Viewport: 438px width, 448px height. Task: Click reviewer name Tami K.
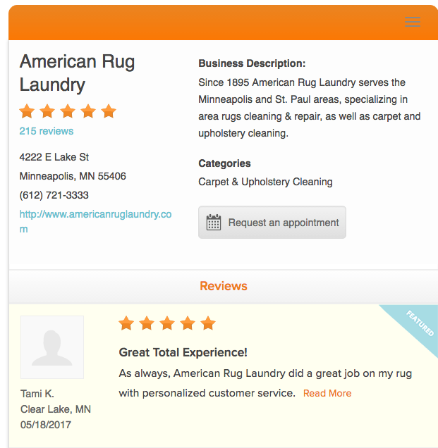point(37,394)
